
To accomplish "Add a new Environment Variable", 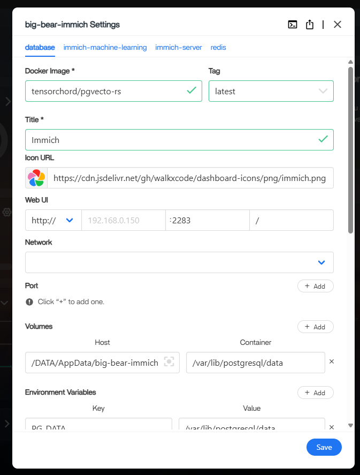I will pyautogui.click(x=315, y=393).
